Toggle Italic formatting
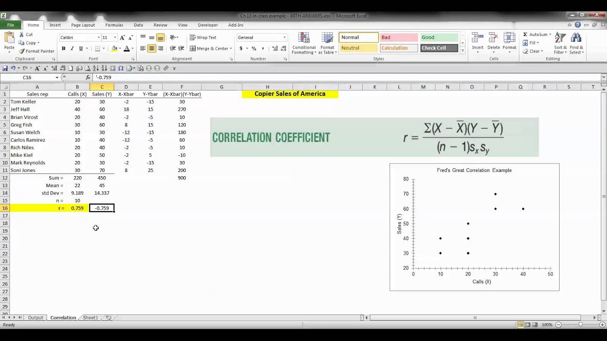The image size is (607, 341). [72, 48]
